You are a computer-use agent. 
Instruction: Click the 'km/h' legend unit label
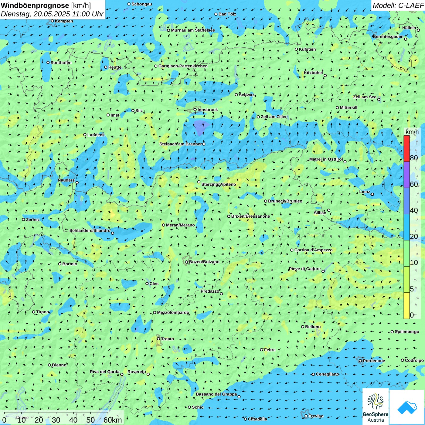(x=412, y=132)
